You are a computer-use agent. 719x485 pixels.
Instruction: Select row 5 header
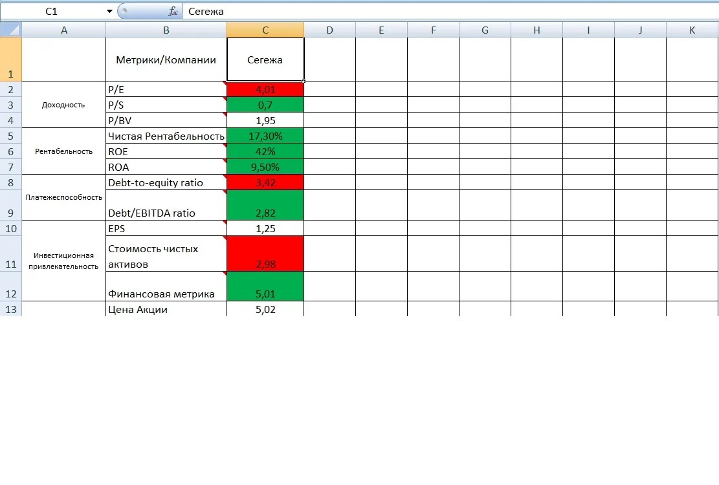coord(11,136)
